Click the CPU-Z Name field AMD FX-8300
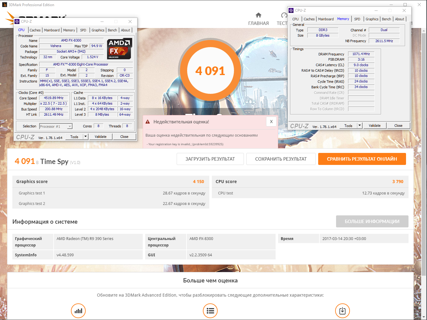 click(71, 40)
